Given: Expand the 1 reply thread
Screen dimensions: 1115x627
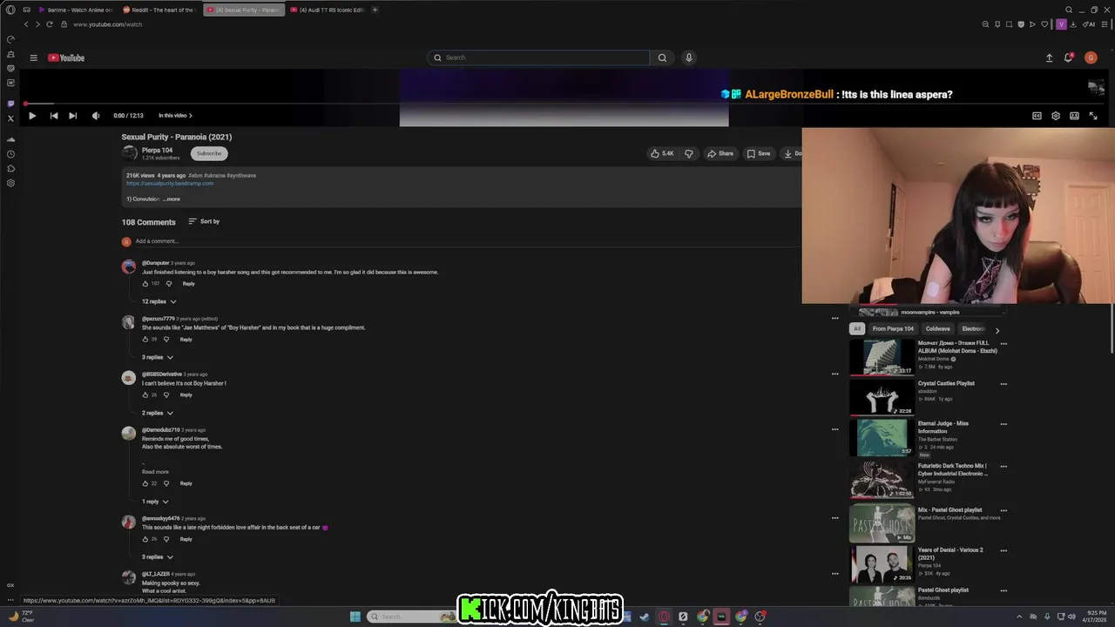Looking at the screenshot, I should coord(155,502).
